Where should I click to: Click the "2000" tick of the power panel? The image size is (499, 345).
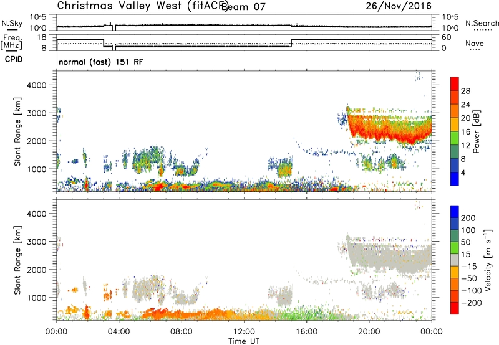tap(37, 141)
